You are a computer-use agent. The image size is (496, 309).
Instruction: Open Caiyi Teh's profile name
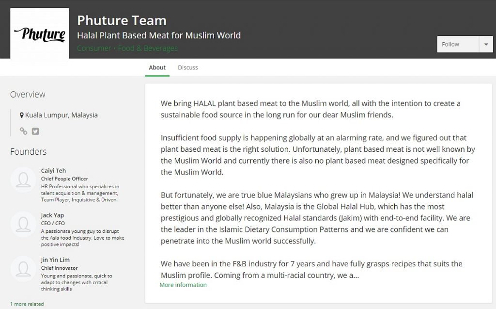click(x=53, y=170)
